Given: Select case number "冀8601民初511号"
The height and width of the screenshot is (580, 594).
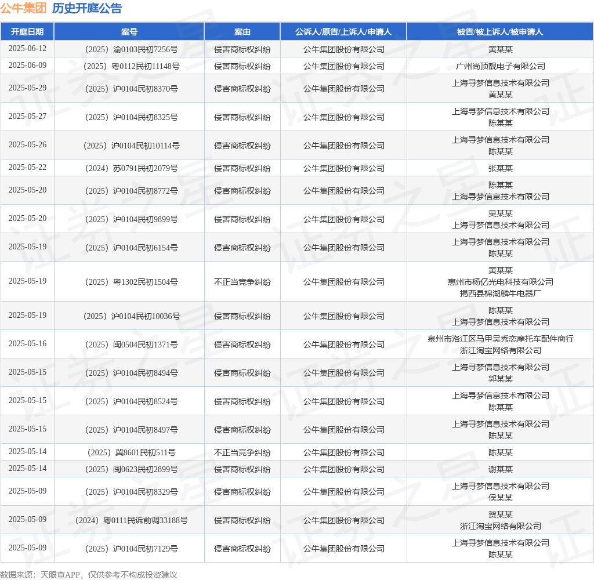Looking at the screenshot, I should (146, 452).
